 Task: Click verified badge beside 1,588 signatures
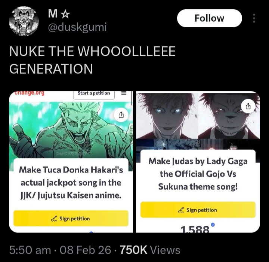pos(213,224)
